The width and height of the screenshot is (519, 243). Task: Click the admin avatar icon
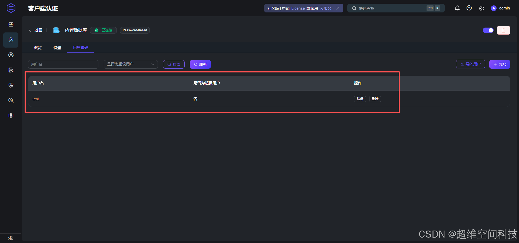[x=494, y=8]
